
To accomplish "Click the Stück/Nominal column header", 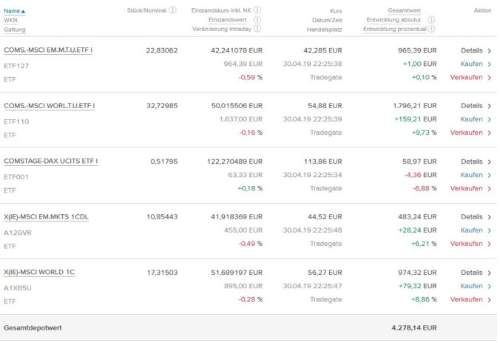I will [x=146, y=10].
